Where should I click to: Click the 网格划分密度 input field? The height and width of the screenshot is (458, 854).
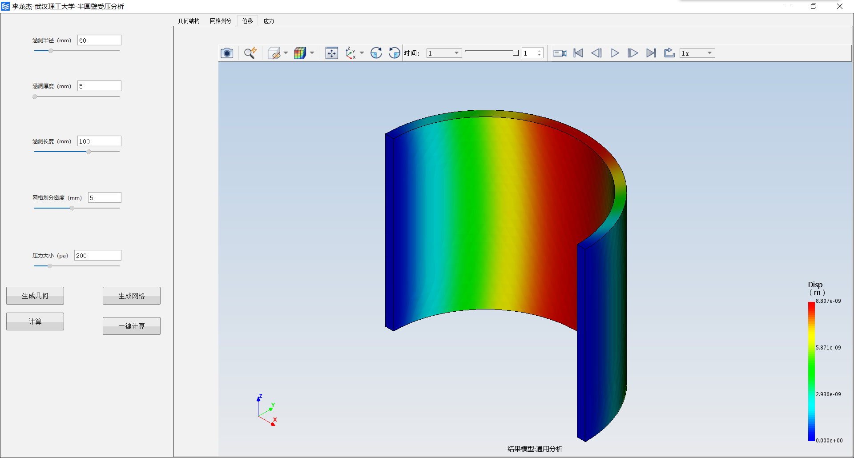(105, 197)
